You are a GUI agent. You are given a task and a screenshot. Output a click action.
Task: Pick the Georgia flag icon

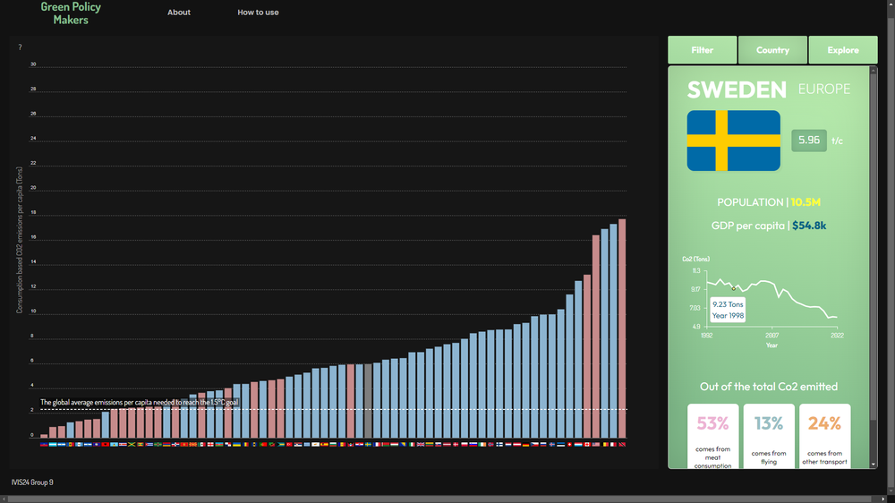click(x=210, y=444)
